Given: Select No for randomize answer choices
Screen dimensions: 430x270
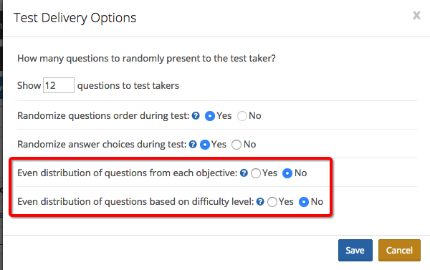Looking at the screenshot, I should pos(236,145).
